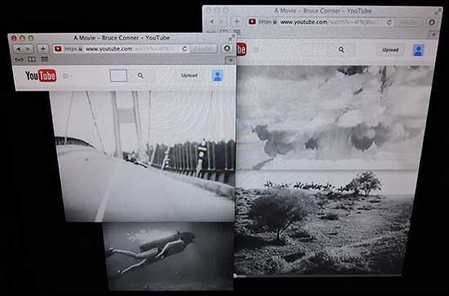Screen dimensions: 449x296
Task: Click YouTube favicon in front window address bar
Action: coord(58,49)
